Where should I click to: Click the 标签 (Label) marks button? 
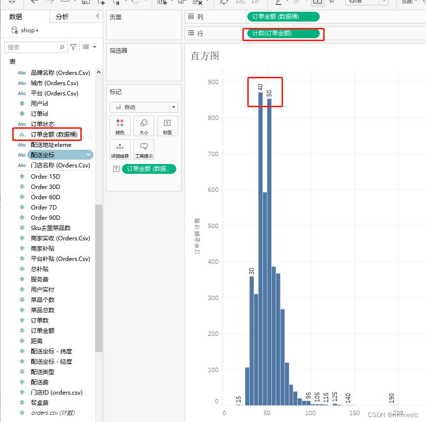click(166, 126)
